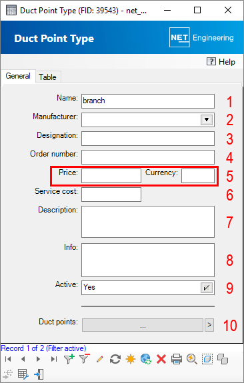The image size is (244, 383).
Task: Open the table with wrench icon
Action: pos(23,374)
